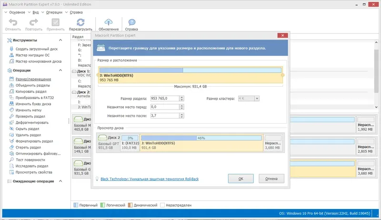Choose Изменить метку operation

click(x=29, y=110)
